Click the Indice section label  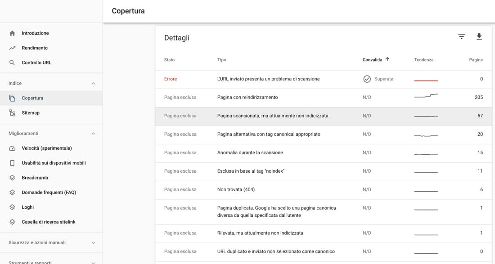click(15, 83)
